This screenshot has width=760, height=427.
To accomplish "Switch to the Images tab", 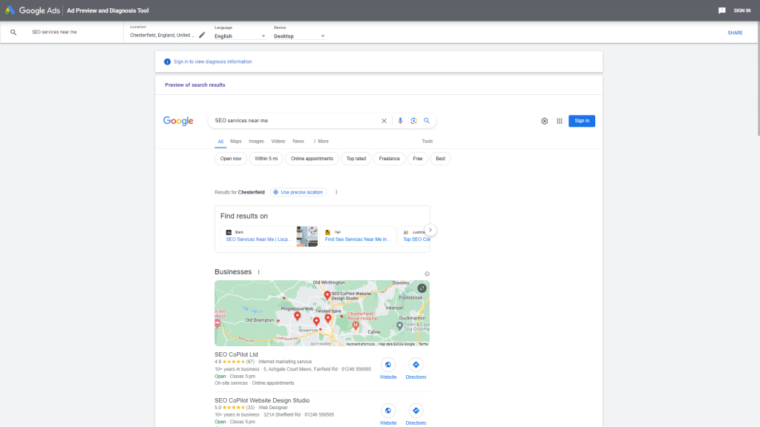I will (255, 141).
